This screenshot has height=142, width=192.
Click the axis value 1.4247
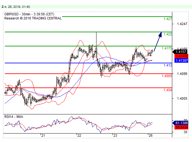coord(182,24)
